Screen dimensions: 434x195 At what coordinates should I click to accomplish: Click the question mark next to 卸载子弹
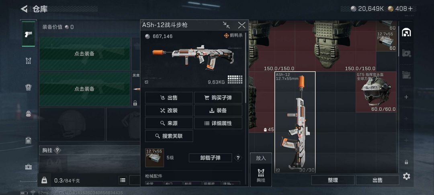(x=238, y=158)
